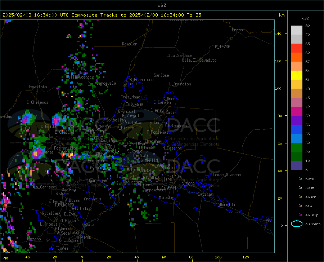Click the pink bip arrow icon in legend
The width and height of the screenshot is (324, 262).
pos(297,206)
